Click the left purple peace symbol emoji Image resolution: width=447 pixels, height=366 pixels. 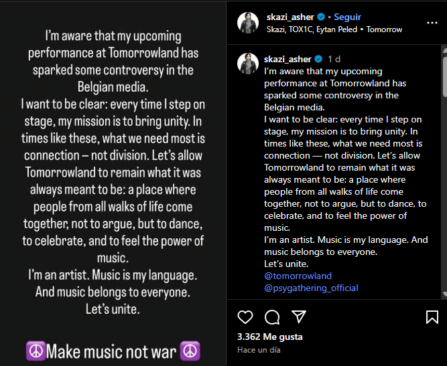35,351
